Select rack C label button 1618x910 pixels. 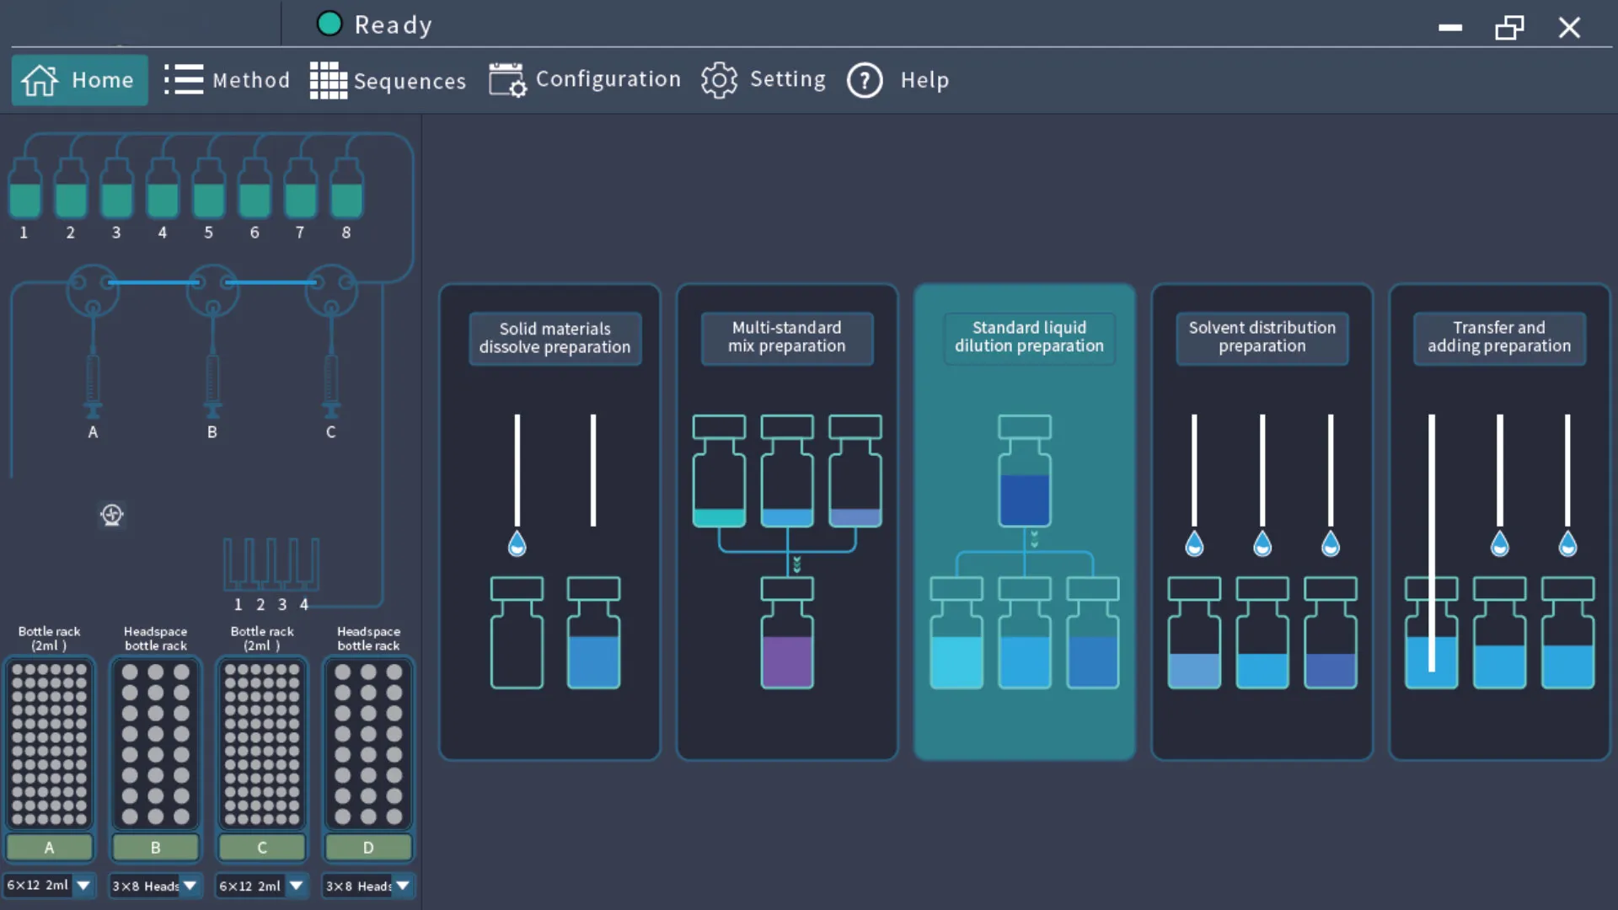point(262,848)
